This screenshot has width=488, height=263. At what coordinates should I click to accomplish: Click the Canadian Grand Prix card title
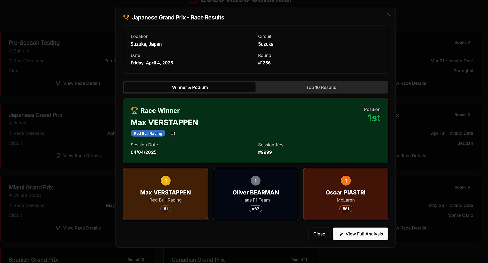pos(198,260)
